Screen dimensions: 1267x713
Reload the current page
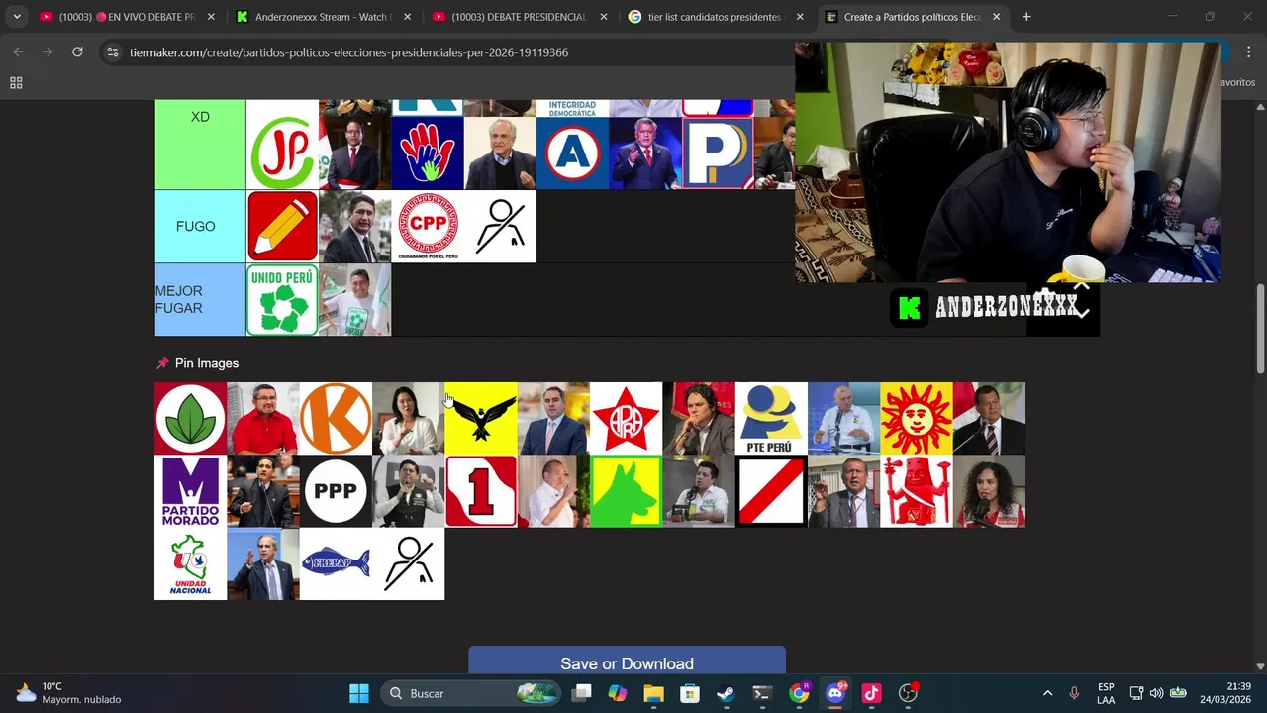pyautogui.click(x=77, y=51)
